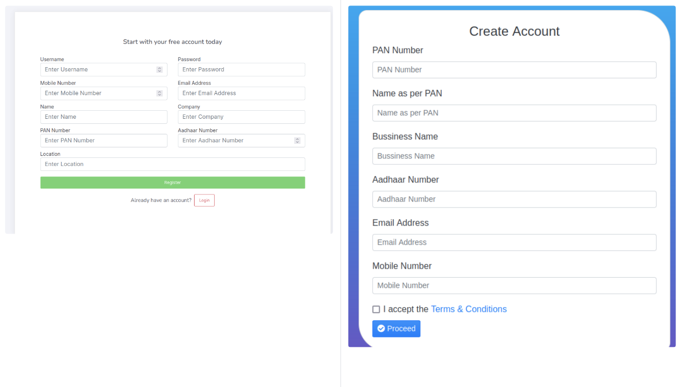
Task: Focus the Enter PAN Number field
Action: pyautogui.click(x=104, y=140)
